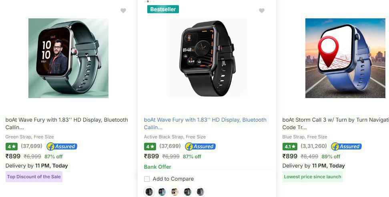389x197 pixels.
Task: Click heart icon on black Bestseller watch
Action: [262, 11]
